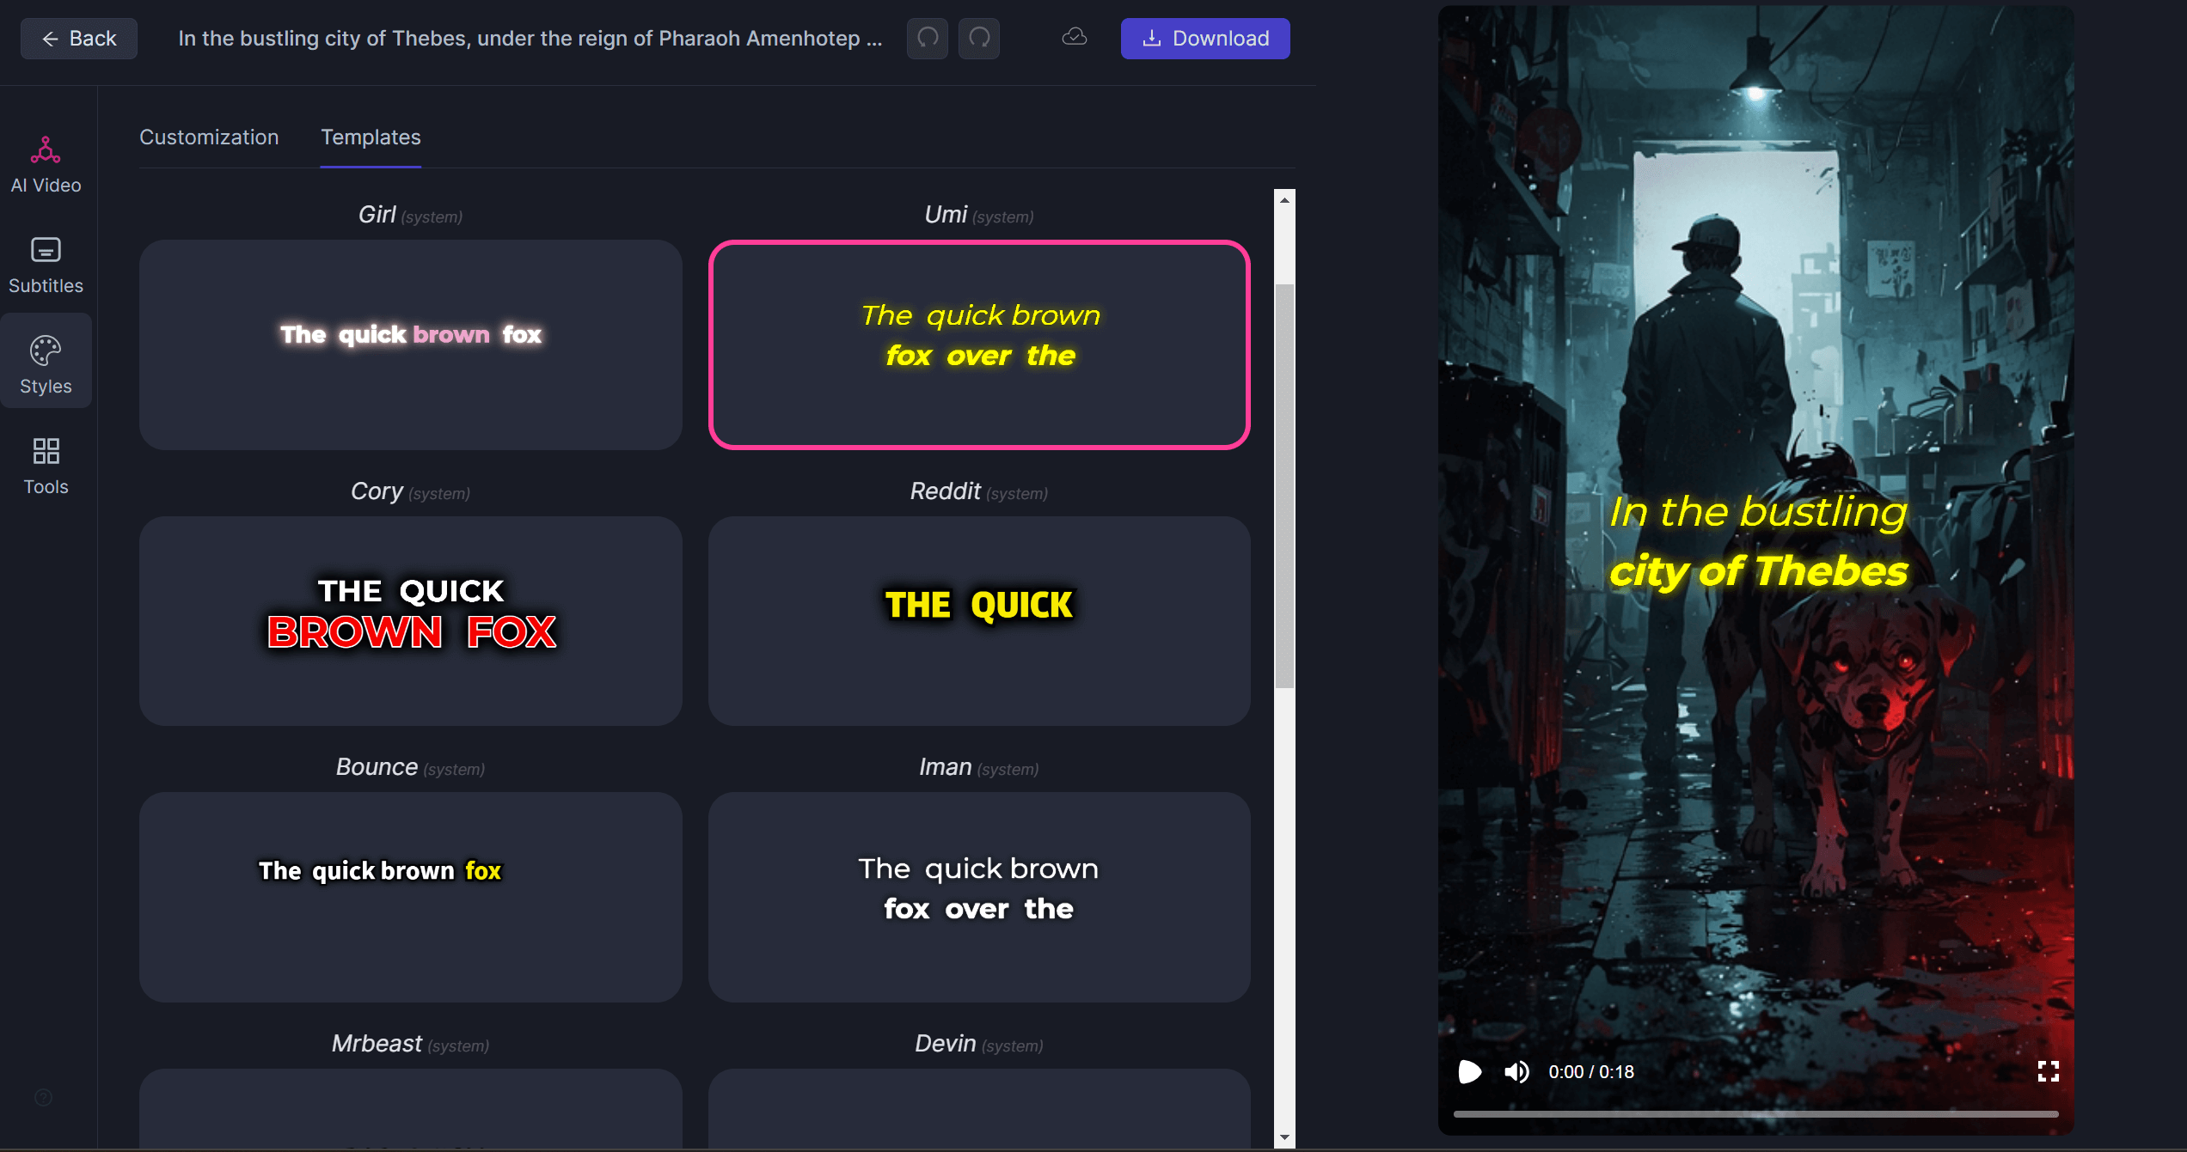The image size is (2187, 1152).
Task: Toggle mute on video preview
Action: [1516, 1071]
